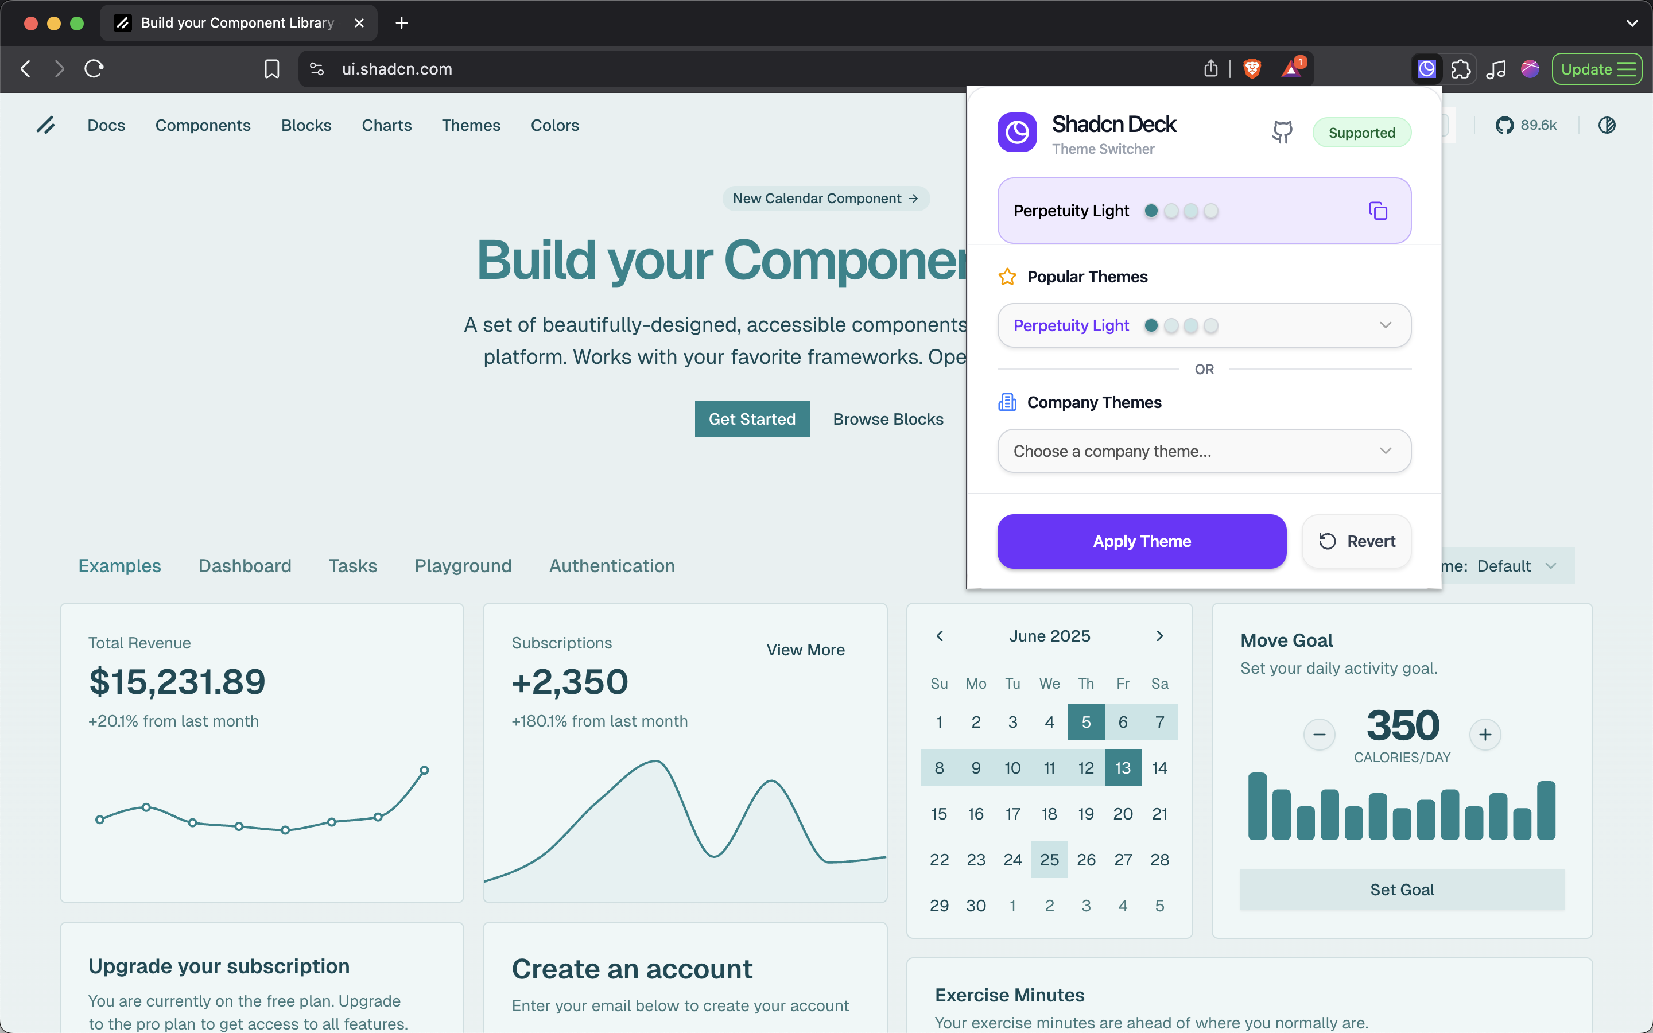Click the Update browser menu button
1653x1033 pixels.
[x=1597, y=69]
